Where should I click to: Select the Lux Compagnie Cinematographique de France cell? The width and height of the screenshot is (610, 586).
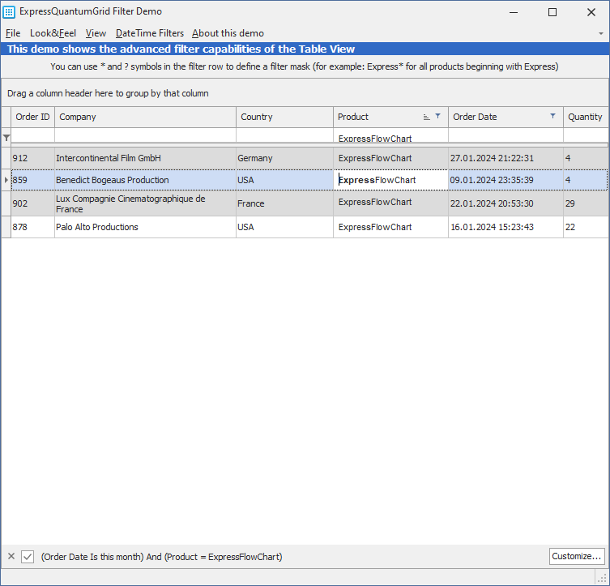coord(145,203)
